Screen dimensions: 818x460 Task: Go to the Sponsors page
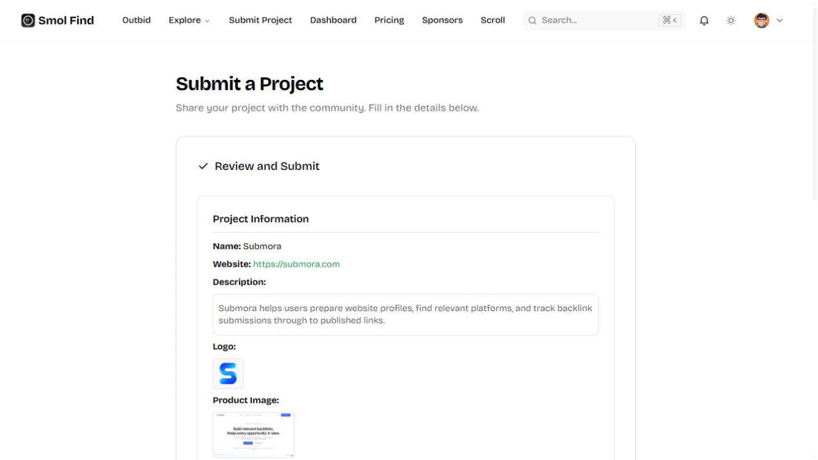pyautogui.click(x=442, y=21)
